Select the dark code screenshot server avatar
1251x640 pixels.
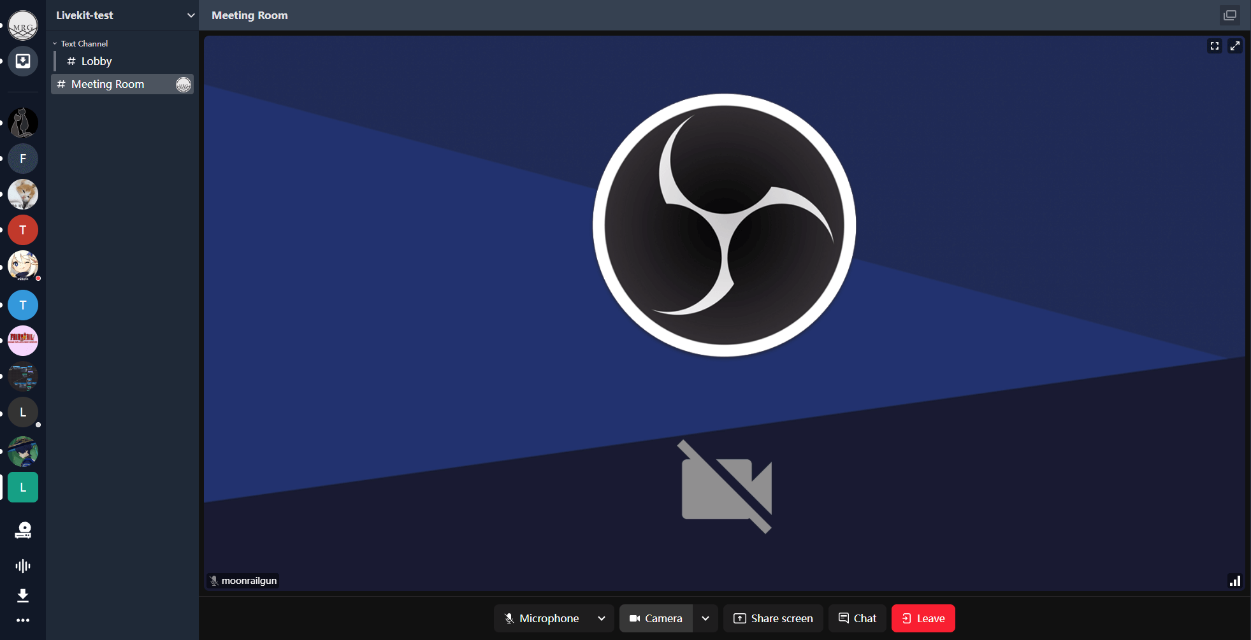[23, 376]
